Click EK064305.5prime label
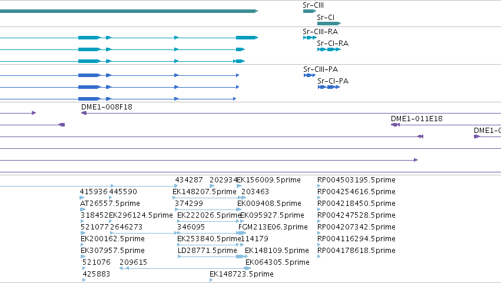Screen dimensions: 501x283 click(x=277, y=262)
